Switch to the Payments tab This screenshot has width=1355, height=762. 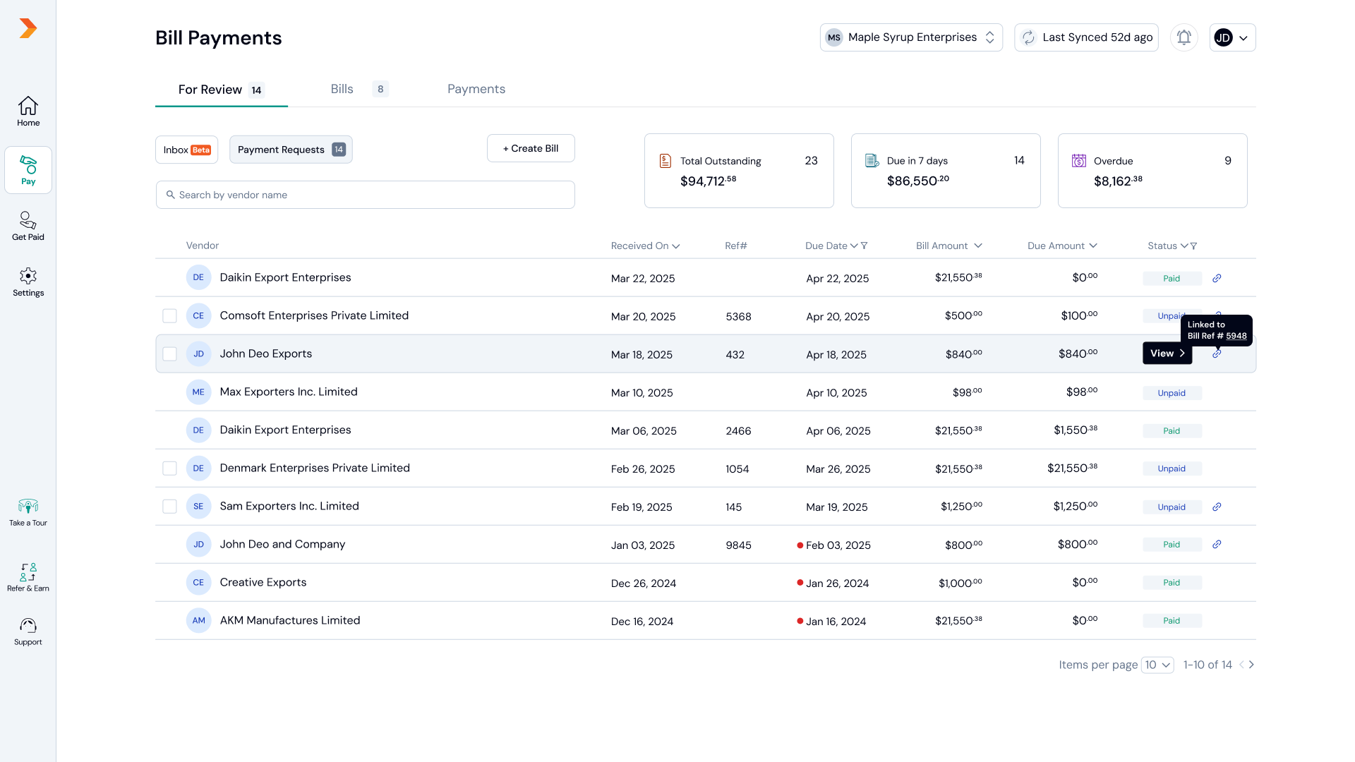pyautogui.click(x=476, y=89)
